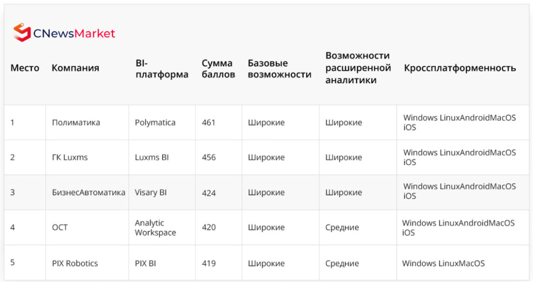Select the Visary BI cell
533x282 pixels.
(150, 193)
